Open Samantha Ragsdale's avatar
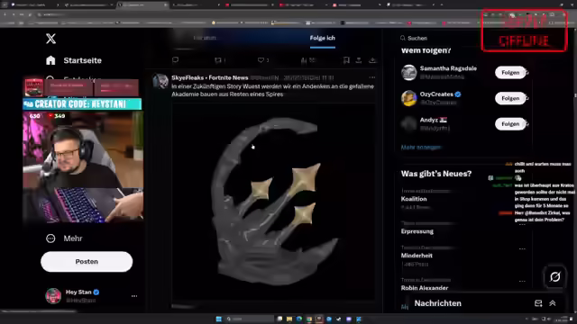Viewport: 577px width, 324px height. tap(408, 72)
